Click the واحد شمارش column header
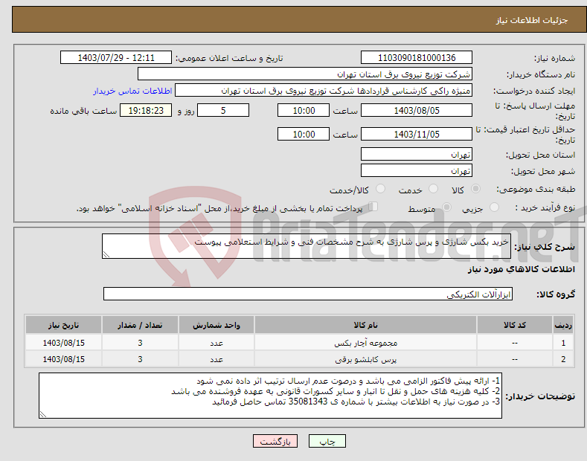587x461 pixels. coord(216,325)
